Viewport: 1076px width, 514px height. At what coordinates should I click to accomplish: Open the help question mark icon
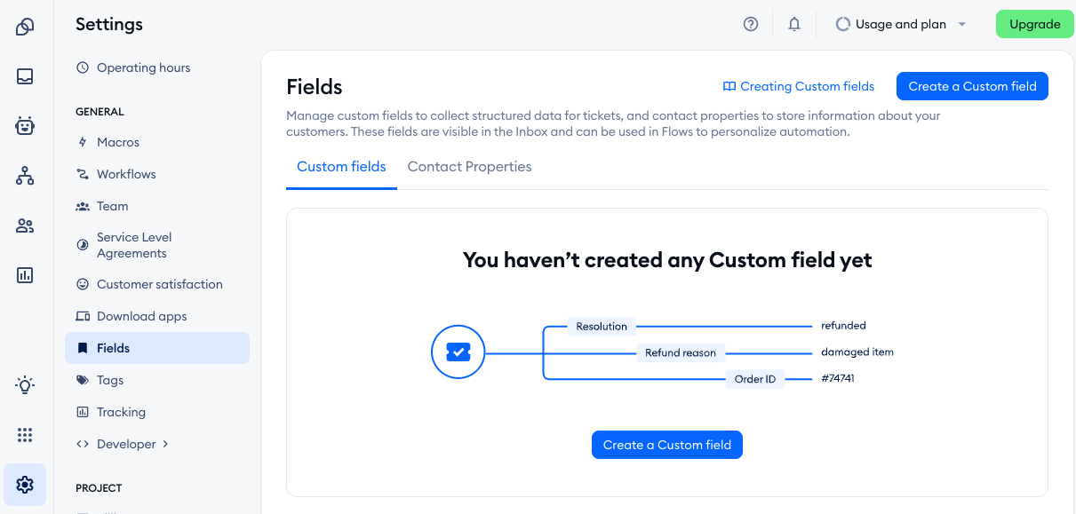point(751,25)
